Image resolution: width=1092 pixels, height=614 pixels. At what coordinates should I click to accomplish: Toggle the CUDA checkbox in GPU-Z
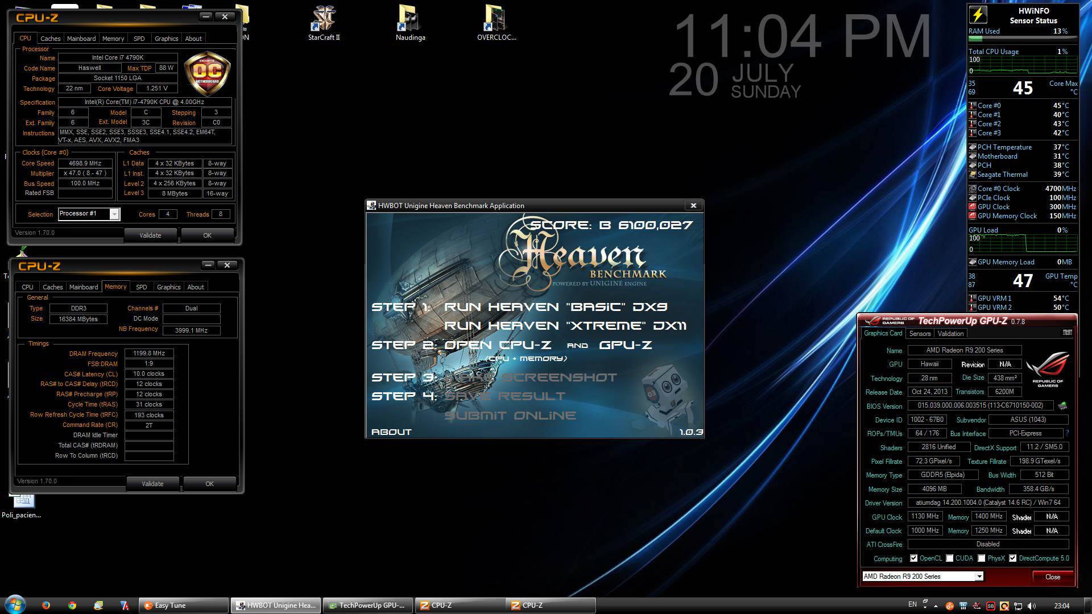tap(949, 558)
